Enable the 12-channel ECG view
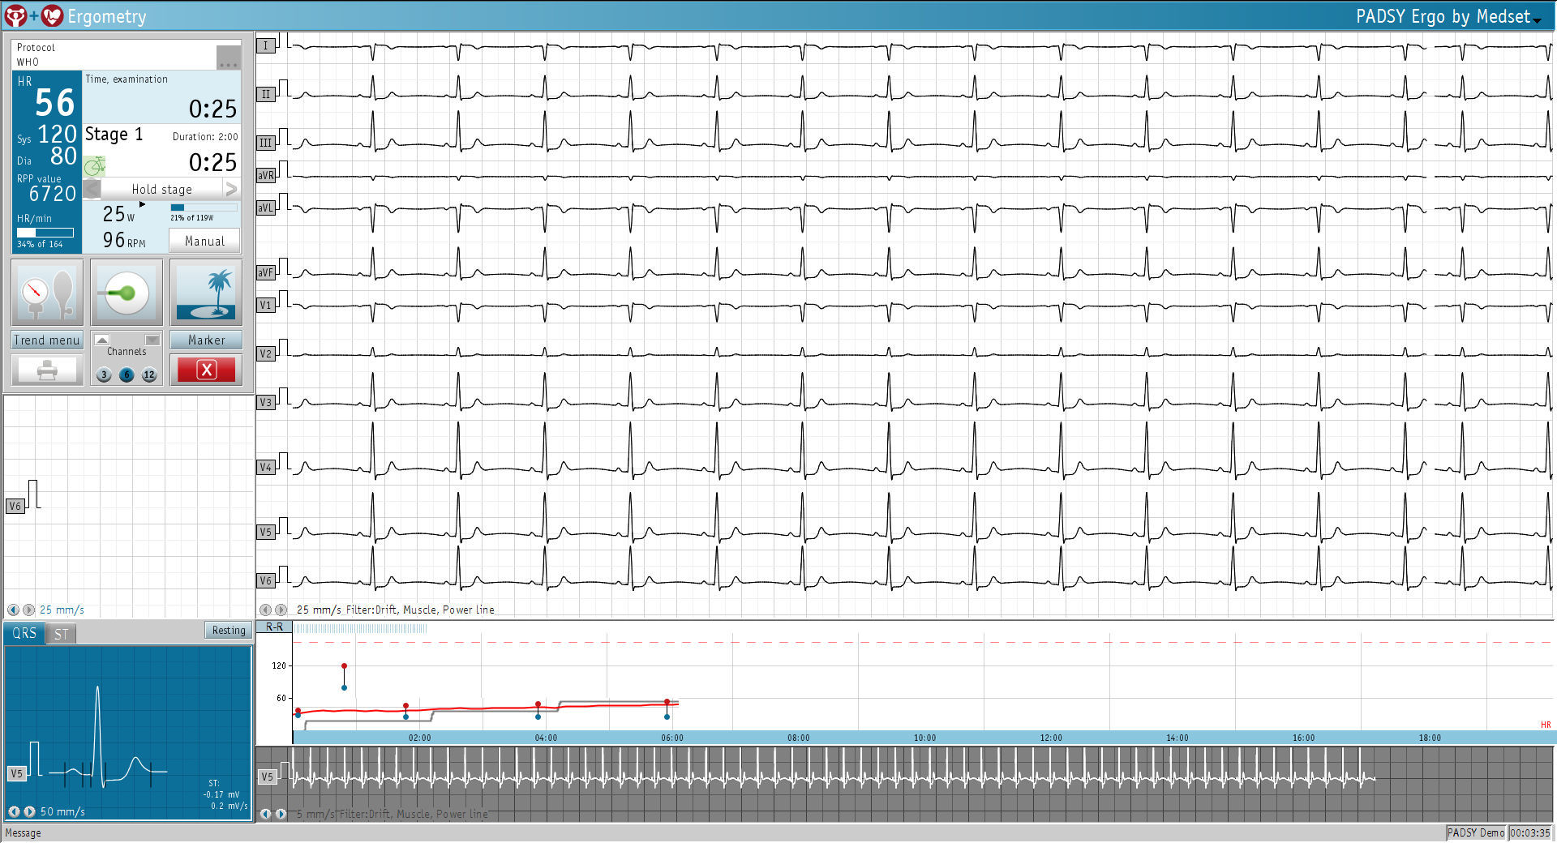Viewport: 1557px width, 843px height. (148, 375)
